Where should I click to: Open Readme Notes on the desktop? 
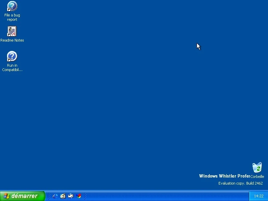coord(12,31)
